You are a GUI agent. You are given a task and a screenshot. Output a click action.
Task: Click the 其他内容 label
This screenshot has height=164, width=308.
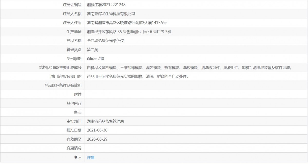[74, 103]
